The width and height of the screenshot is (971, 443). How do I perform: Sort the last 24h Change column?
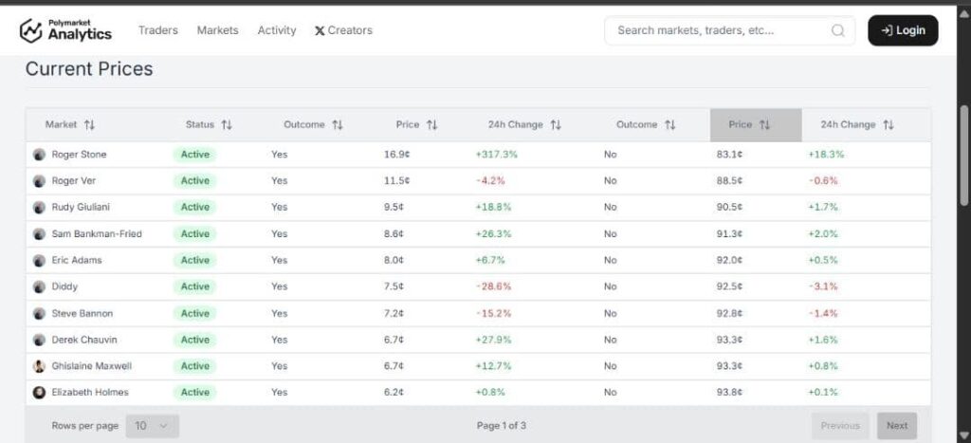pos(889,124)
